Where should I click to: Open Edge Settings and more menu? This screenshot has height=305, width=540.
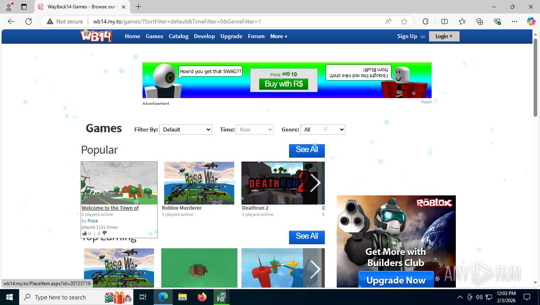click(x=515, y=21)
